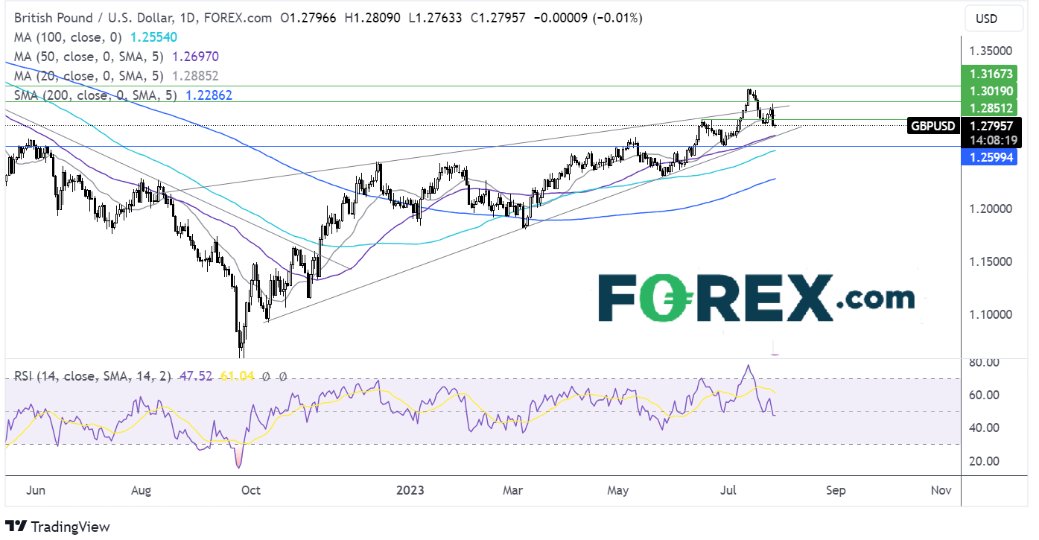Click the 80.00 RSI axis value
The width and height of the screenshot is (1039, 540).
click(x=984, y=362)
